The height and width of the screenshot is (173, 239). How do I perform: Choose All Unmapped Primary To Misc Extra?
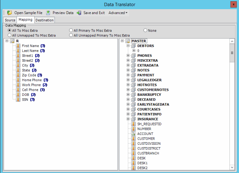71,35
